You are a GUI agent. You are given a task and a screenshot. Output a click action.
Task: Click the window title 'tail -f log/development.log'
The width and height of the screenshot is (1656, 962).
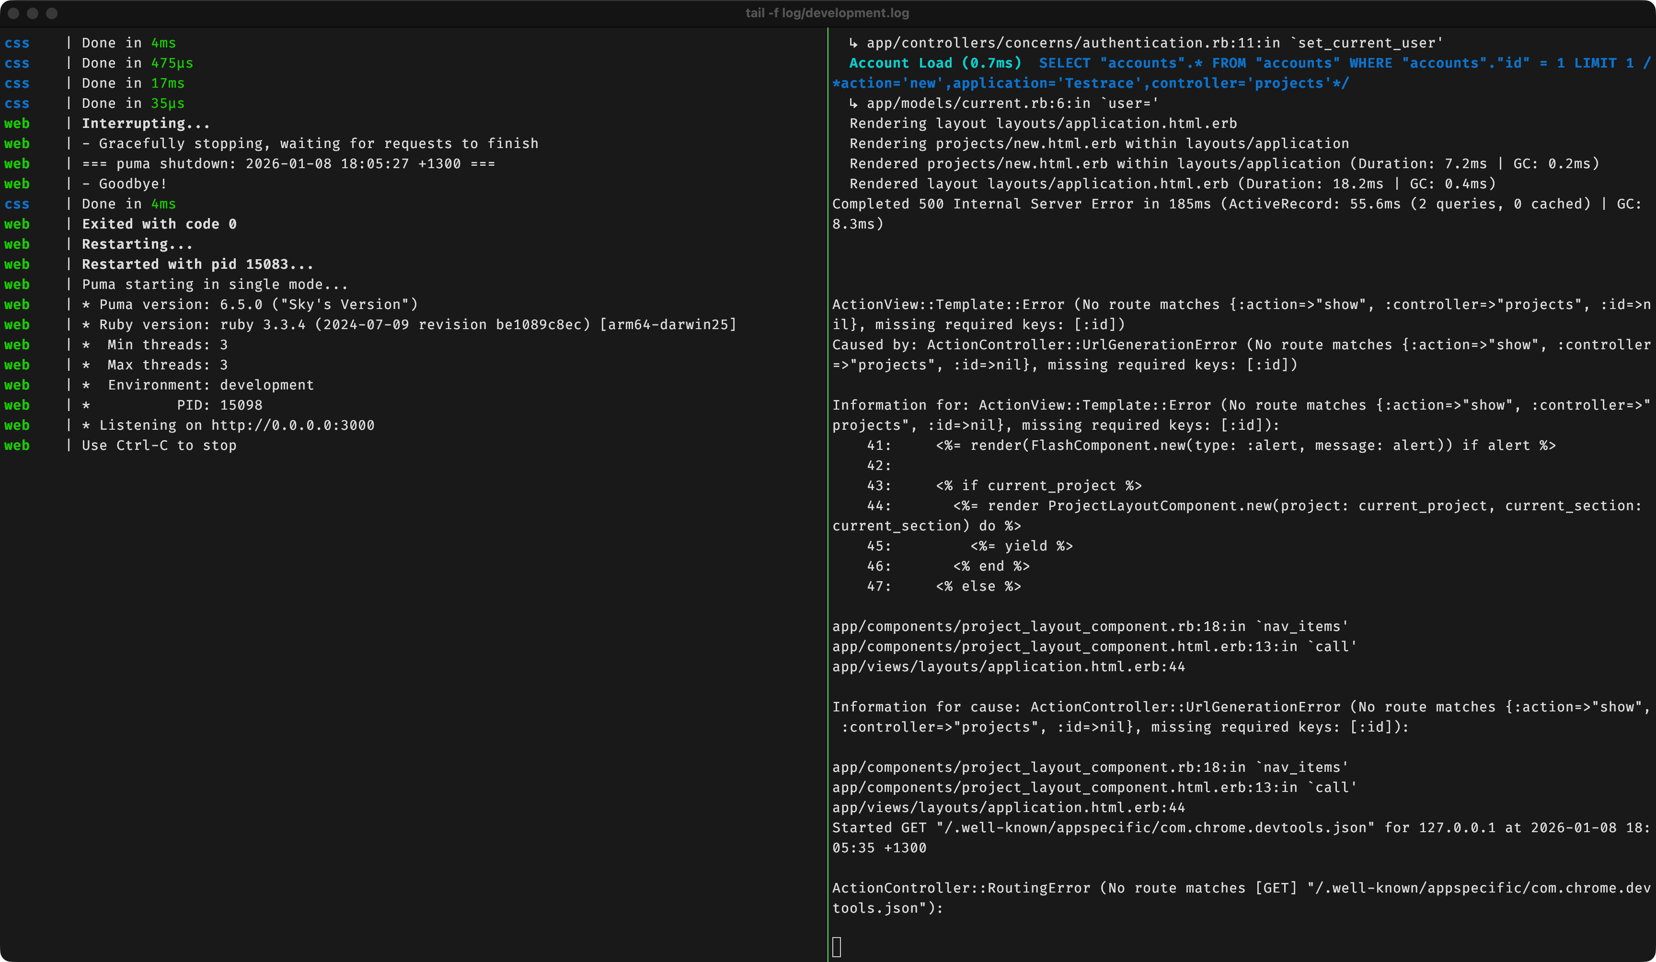828,13
